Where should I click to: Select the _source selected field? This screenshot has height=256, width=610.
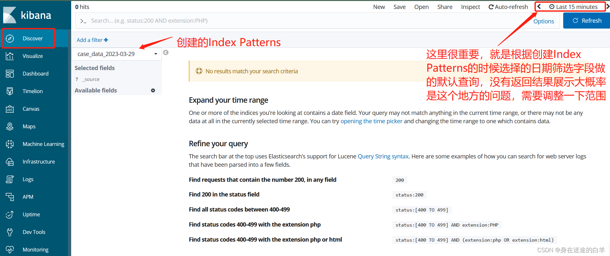coord(92,79)
